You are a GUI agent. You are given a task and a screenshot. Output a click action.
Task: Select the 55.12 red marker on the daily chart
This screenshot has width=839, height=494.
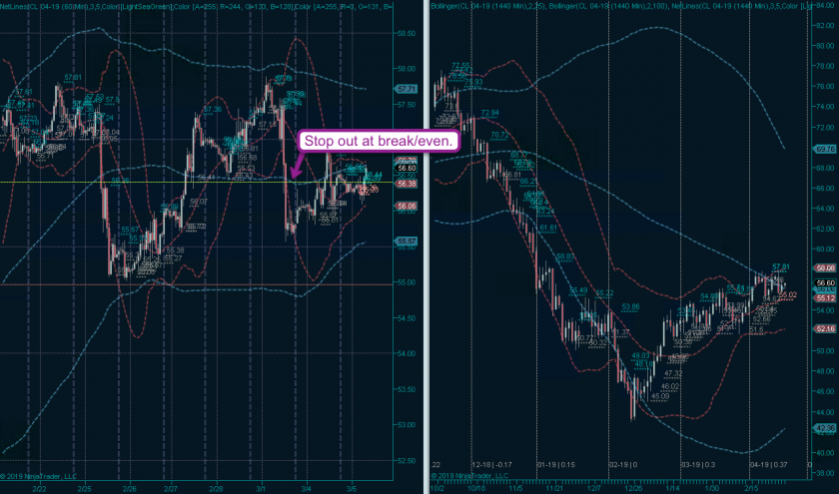click(825, 297)
